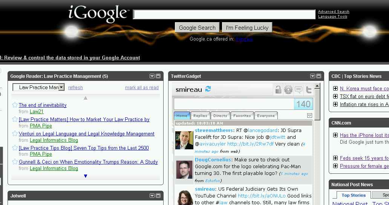Expand the 'Inflation rate rises' story
This screenshot has height=205, width=389.
[x=335, y=104]
